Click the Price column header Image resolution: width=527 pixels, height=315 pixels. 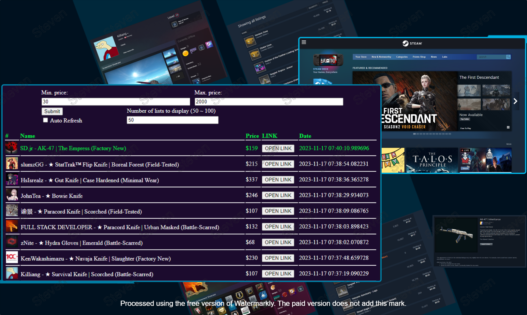[252, 136]
